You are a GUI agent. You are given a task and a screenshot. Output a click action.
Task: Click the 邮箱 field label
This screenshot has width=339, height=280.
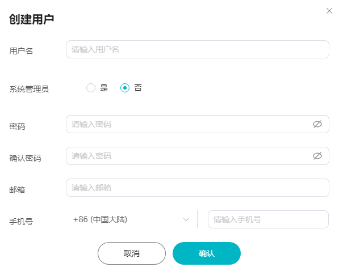click(x=17, y=190)
